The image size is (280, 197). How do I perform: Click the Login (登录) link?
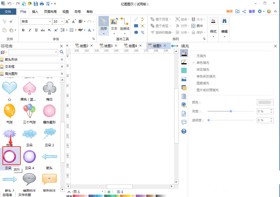[x=252, y=11]
